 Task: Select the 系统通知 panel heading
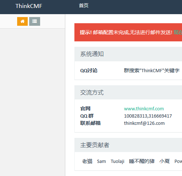92,54
